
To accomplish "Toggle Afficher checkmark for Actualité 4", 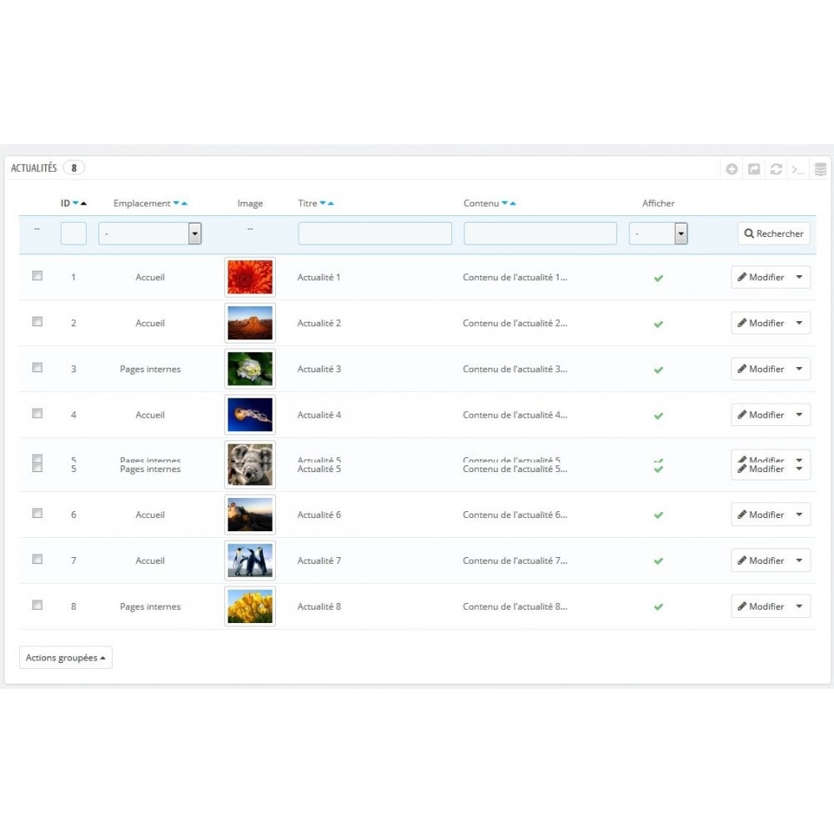I will (x=659, y=416).
